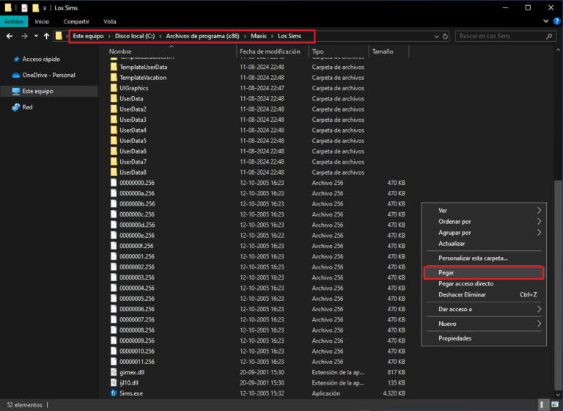563x411 pixels.
Task: Click the Forward navigation arrow
Action: click(x=24, y=36)
